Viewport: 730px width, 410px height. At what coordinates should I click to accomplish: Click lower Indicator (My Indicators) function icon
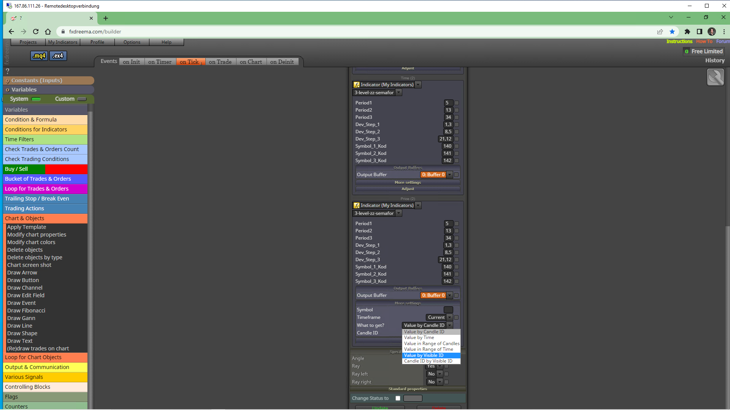[x=357, y=205]
